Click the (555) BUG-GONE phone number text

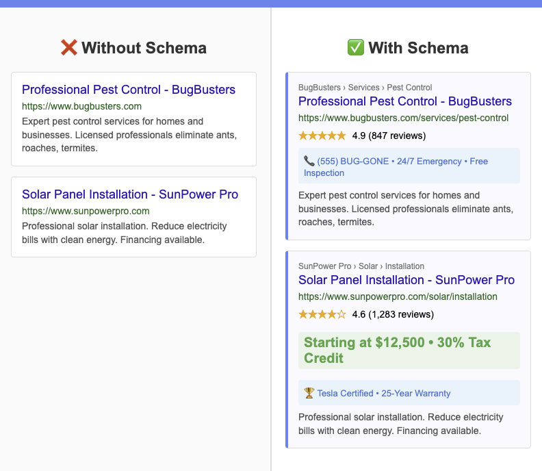click(351, 162)
